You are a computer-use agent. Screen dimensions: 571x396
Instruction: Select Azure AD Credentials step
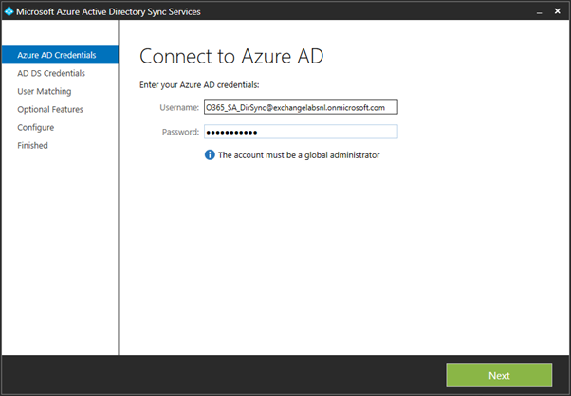[57, 55]
